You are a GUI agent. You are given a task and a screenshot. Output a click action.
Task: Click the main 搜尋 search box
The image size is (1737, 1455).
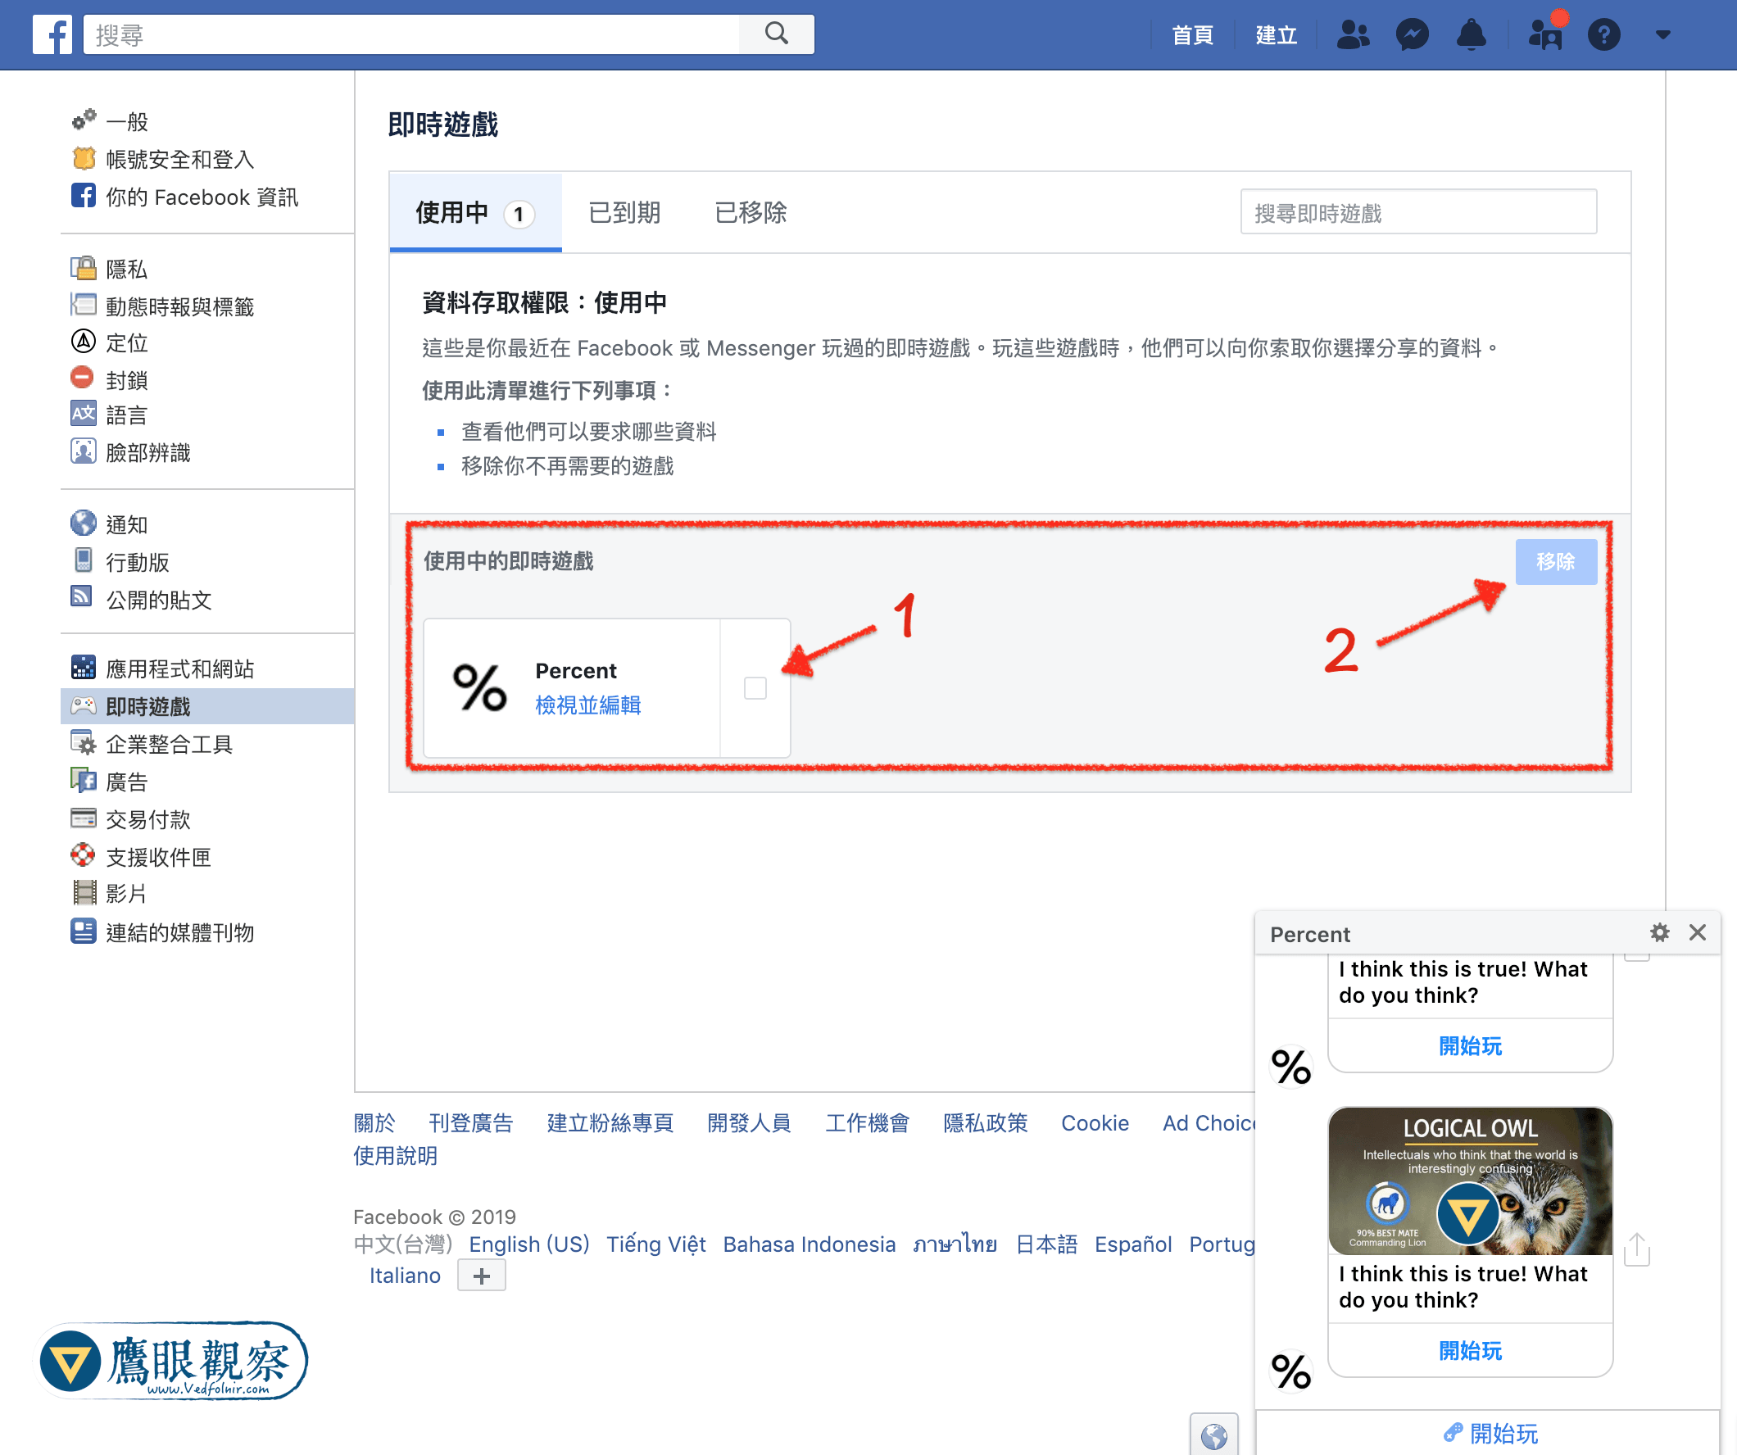coord(411,34)
